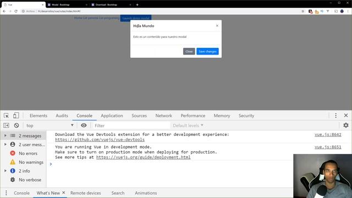Bookmark this page with star icon
Screen dimensions: 352x198
(303, 11)
